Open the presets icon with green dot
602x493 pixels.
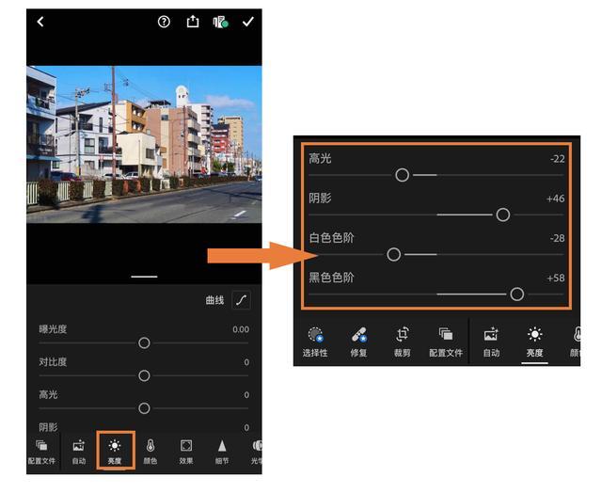point(221,22)
